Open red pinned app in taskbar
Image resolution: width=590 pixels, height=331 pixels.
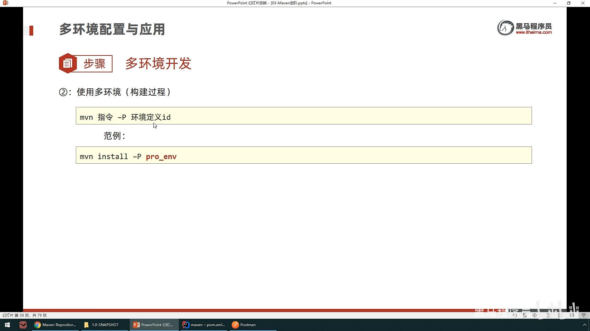click(23, 325)
